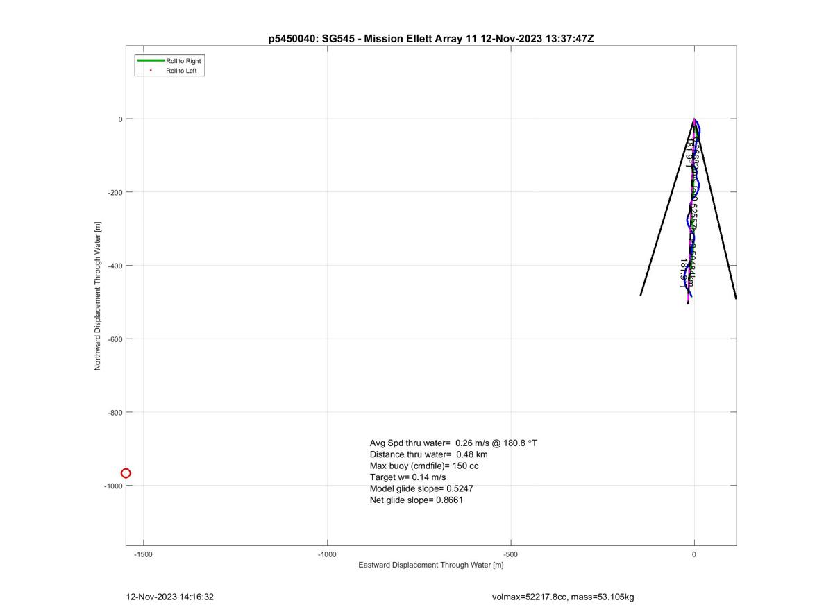This screenshot has height=614, width=833.
Task: Click the y-axis tick label -800
Action: (x=115, y=413)
